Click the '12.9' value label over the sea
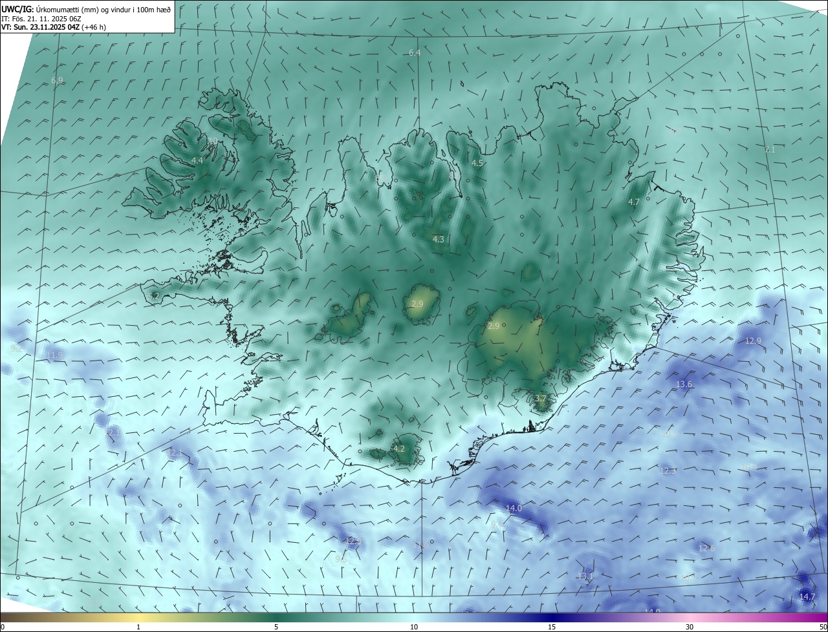This screenshot has height=632, width=828. [754, 341]
